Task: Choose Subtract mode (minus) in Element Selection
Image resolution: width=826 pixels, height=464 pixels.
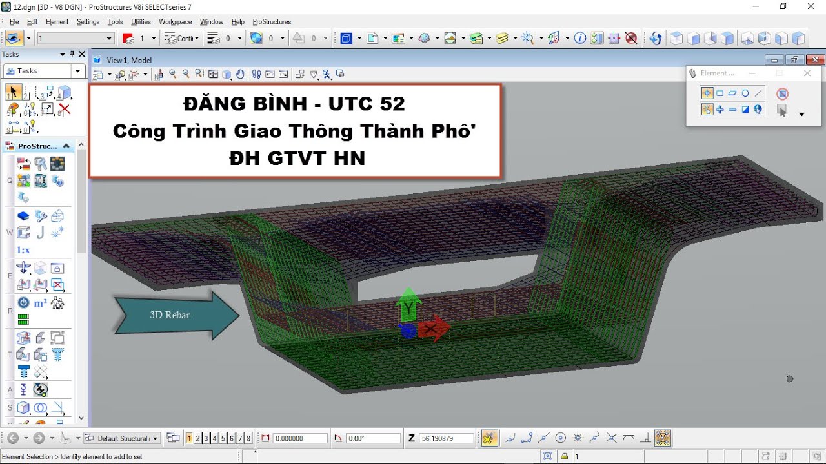Action: click(x=732, y=110)
